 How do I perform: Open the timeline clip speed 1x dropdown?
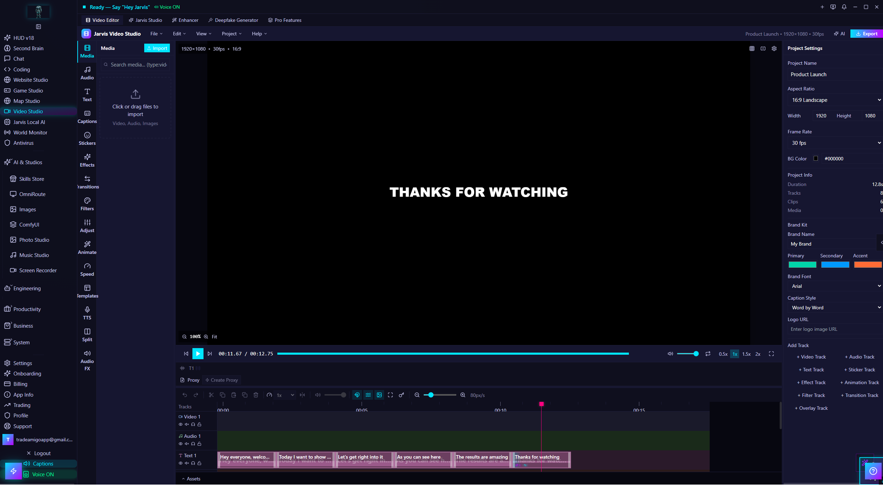285,395
